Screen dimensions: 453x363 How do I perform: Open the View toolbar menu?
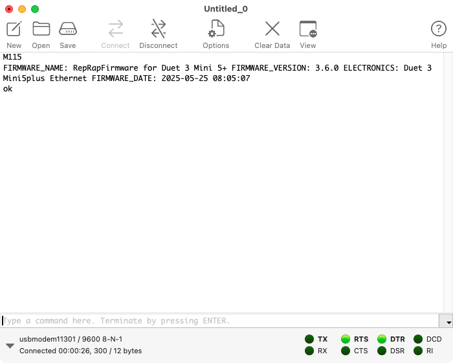[x=308, y=29]
